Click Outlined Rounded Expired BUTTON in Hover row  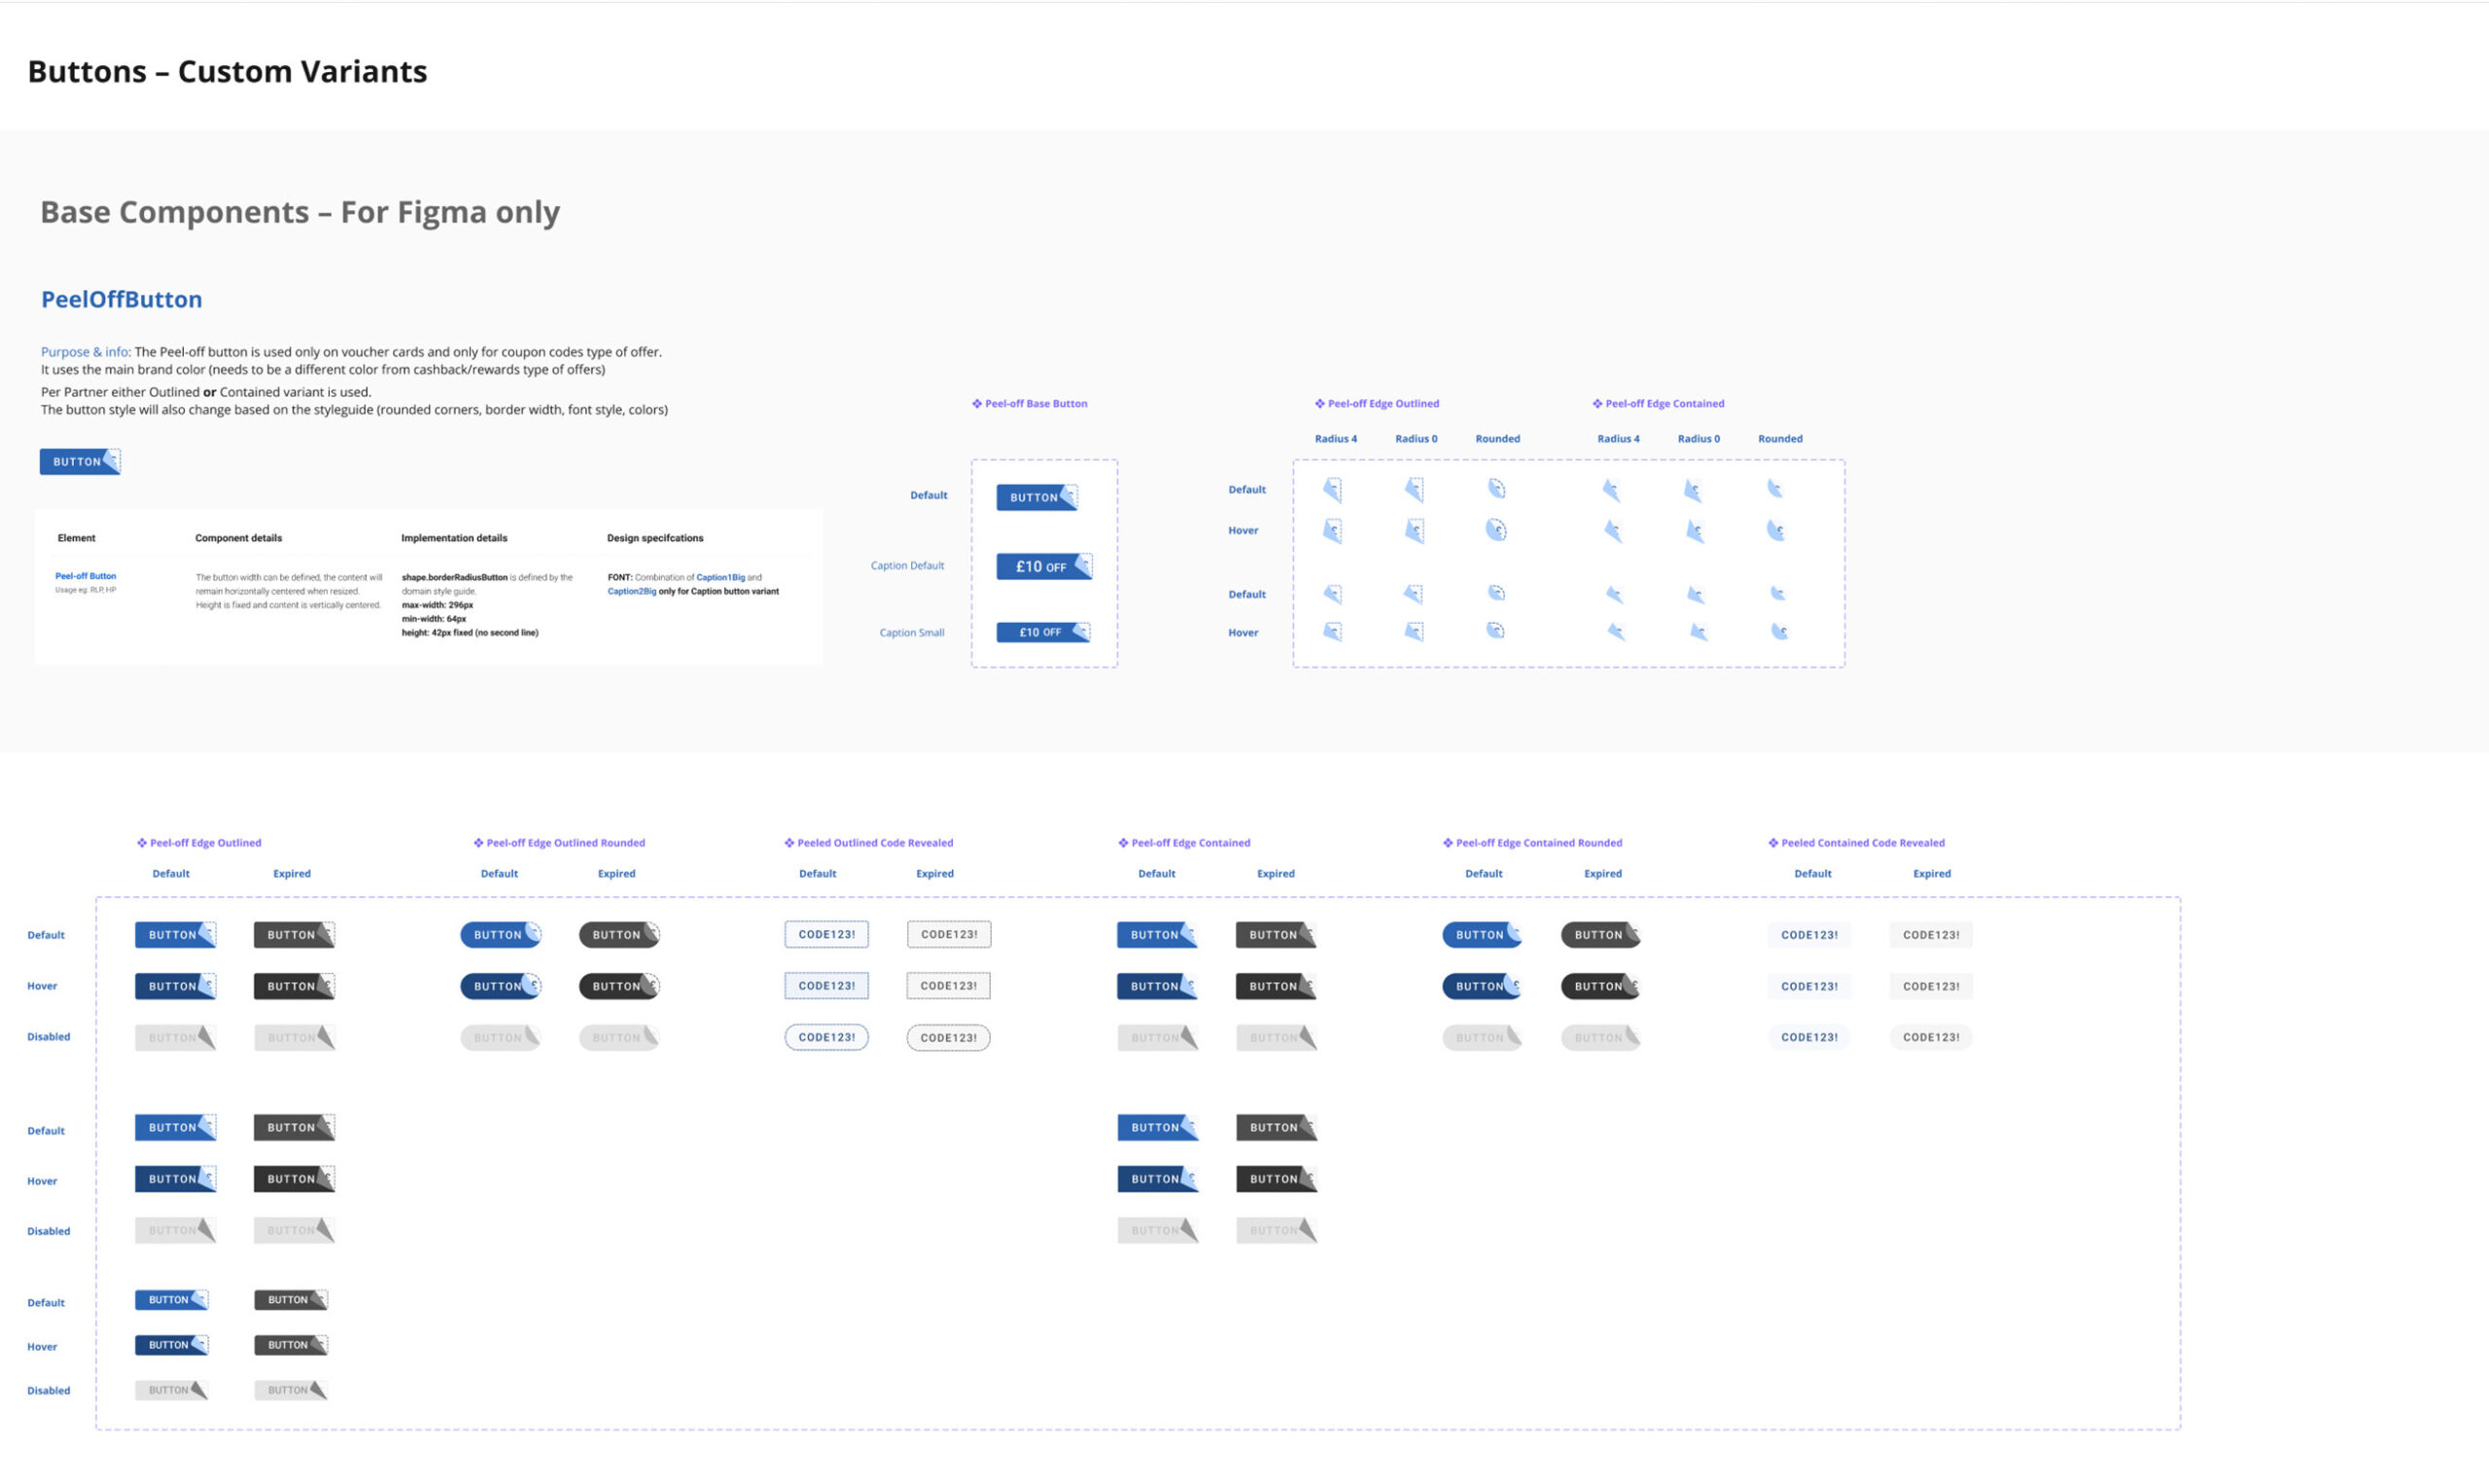619,986
